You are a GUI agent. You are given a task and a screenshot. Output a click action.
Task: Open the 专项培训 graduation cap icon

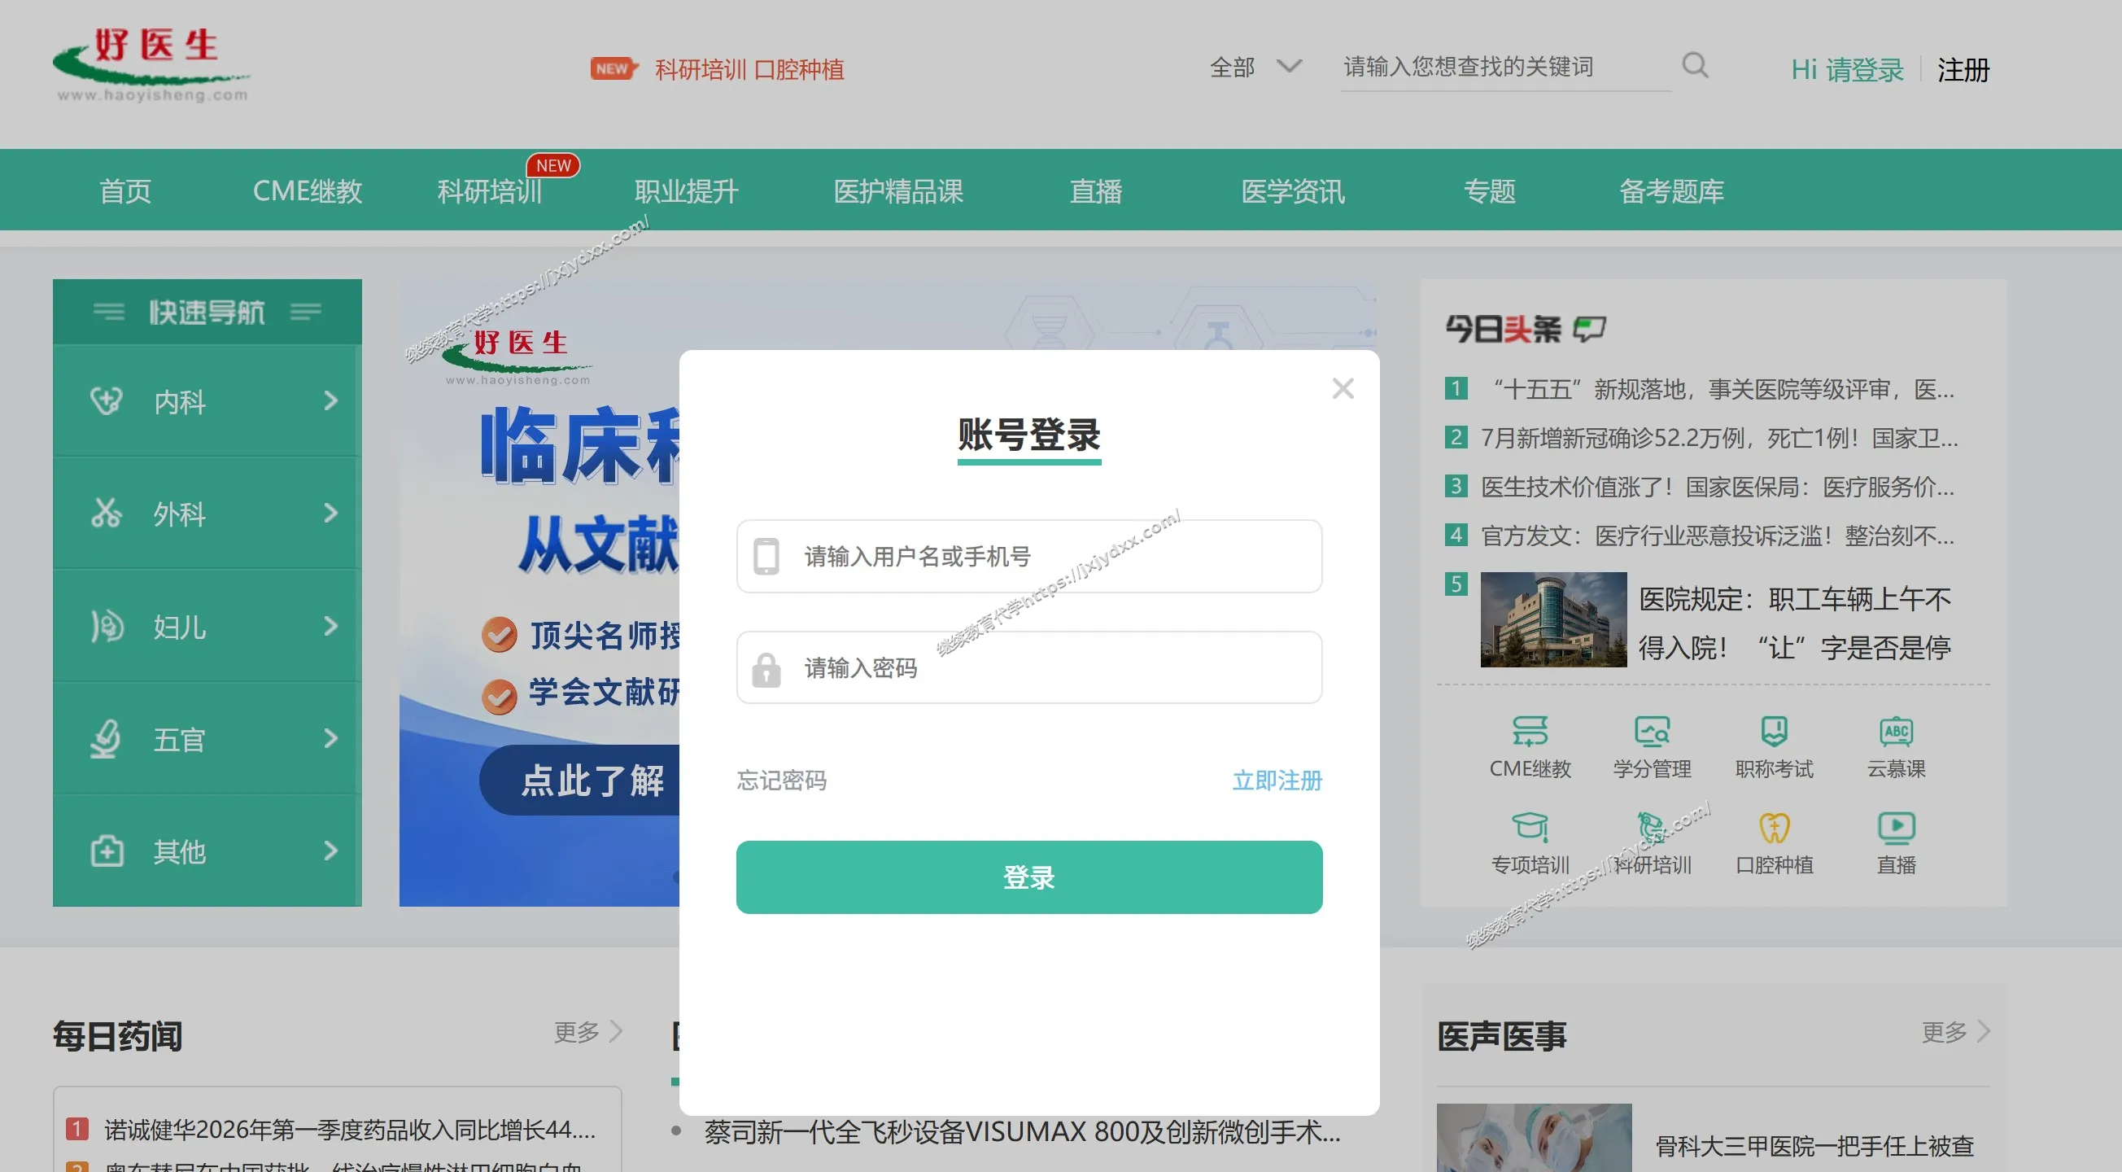pyautogui.click(x=1530, y=827)
